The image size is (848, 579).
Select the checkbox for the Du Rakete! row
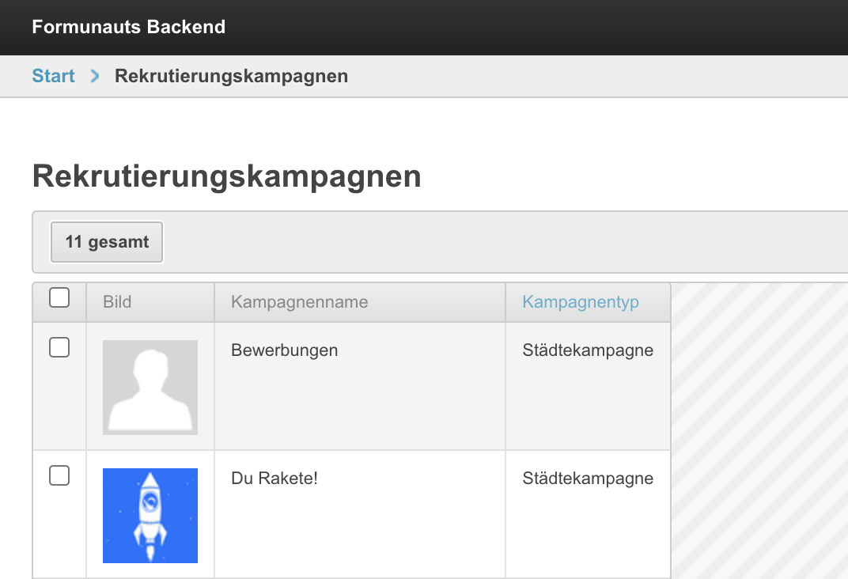tap(59, 475)
